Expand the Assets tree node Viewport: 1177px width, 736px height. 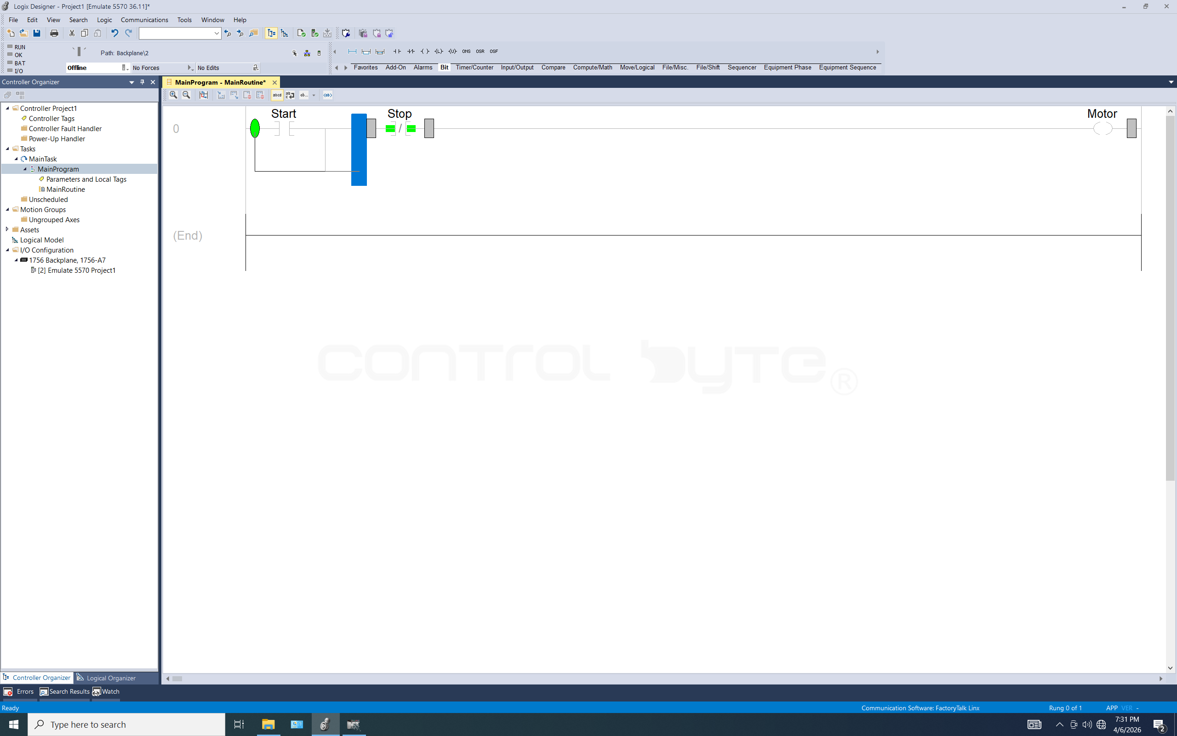(7, 229)
